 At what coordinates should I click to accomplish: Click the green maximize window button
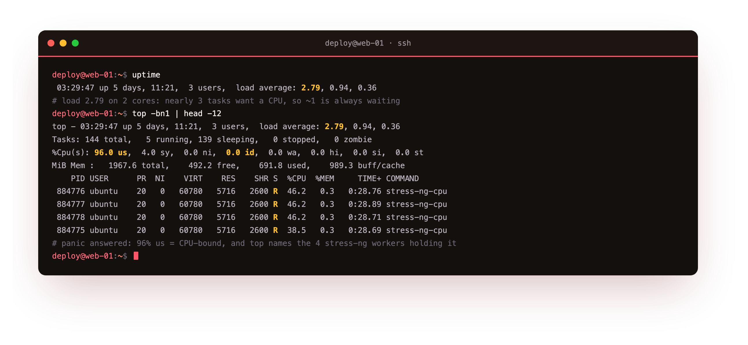pos(75,43)
